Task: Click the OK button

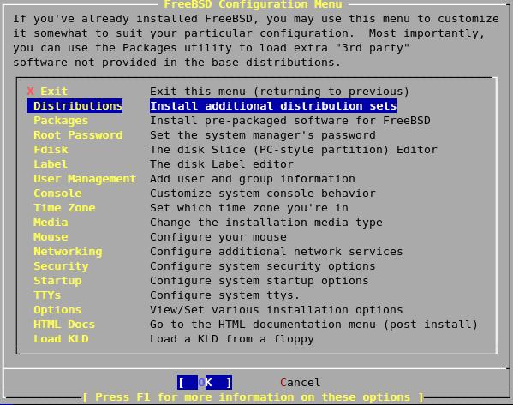Action: pyautogui.click(x=205, y=383)
